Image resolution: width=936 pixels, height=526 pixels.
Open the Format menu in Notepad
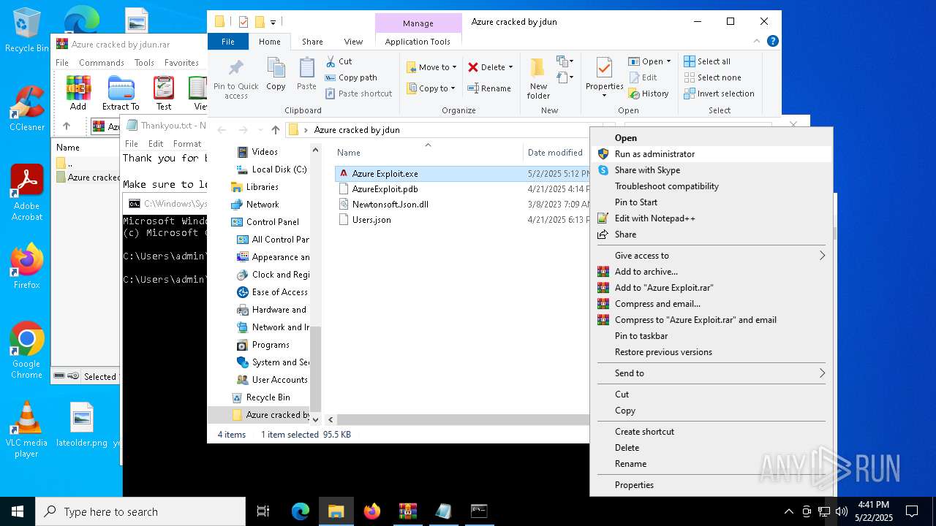(187, 144)
